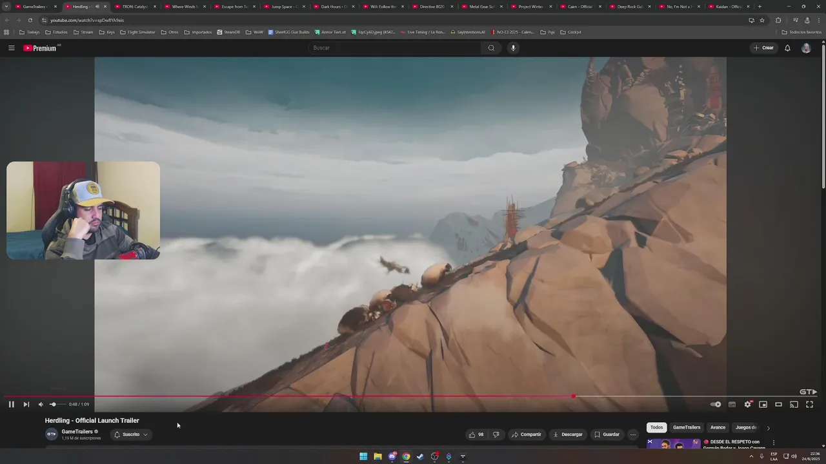Image resolution: width=826 pixels, height=464 pixels.
Task: Open the SteamDB bookmark
Action: click(228, 32)
